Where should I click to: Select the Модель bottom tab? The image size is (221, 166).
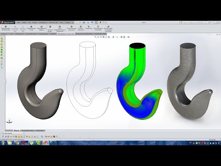point(17,130)
